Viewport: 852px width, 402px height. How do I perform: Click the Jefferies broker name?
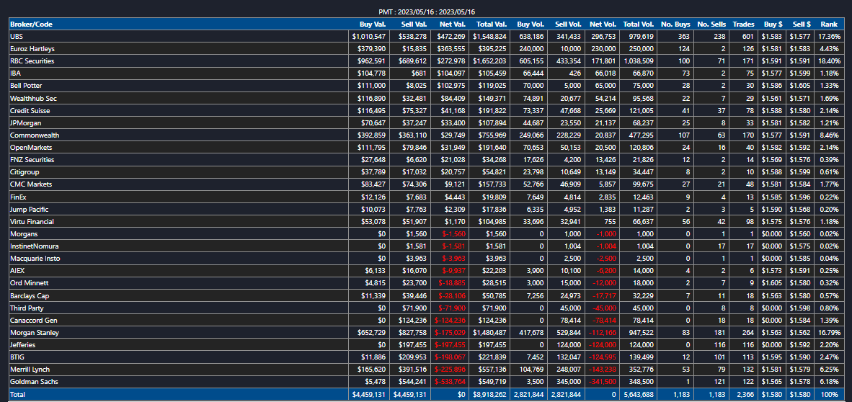tap(23, 346)
